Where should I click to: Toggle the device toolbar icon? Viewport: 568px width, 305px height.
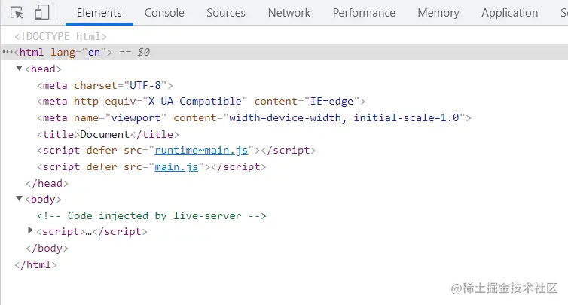point(41,12)
